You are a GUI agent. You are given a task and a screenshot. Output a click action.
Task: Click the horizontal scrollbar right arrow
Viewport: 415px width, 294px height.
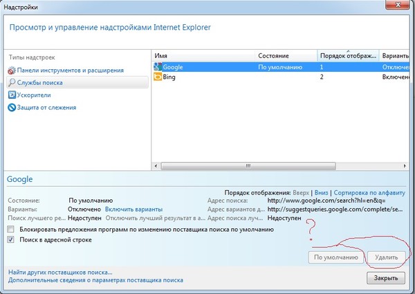pos(405,166)
